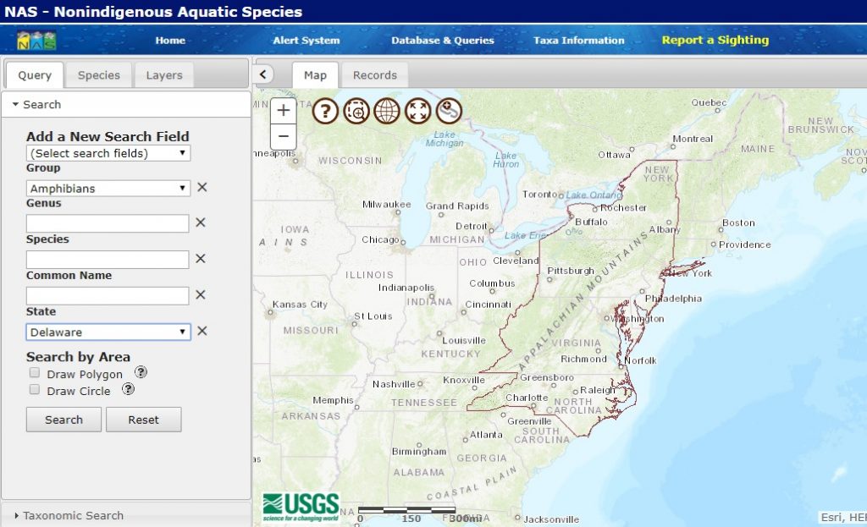Open the Group dropdown showing Amphibians
Screen dimensions: 867x527
click(x=108, y=187)
